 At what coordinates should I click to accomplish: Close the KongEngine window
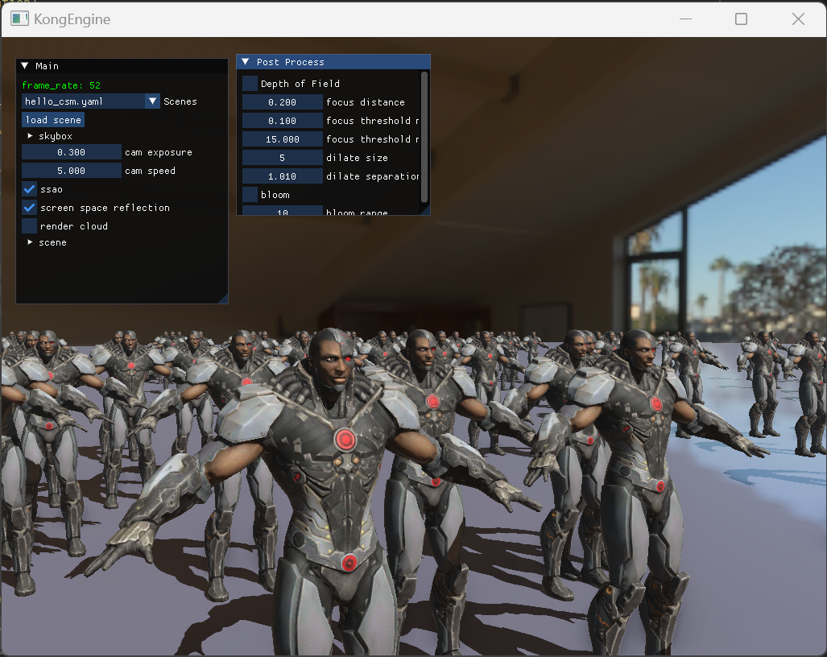click(x=798, y=19)
